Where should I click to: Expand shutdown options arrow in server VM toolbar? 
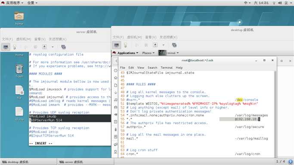[x=53, y=47]
